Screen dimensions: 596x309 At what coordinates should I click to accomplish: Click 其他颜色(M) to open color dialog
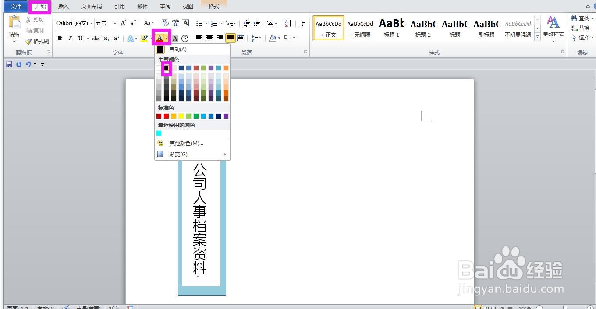click(x=186, y=143)
